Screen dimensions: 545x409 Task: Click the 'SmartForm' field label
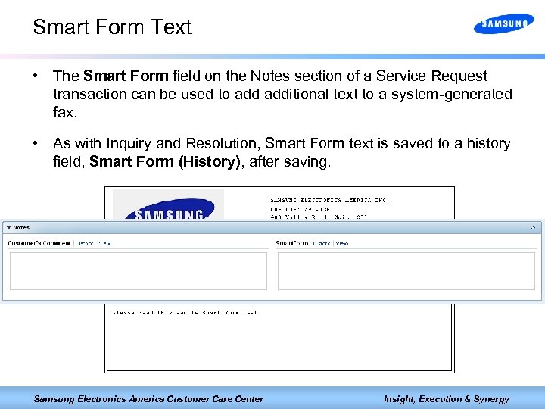click(x=291, y=243)
